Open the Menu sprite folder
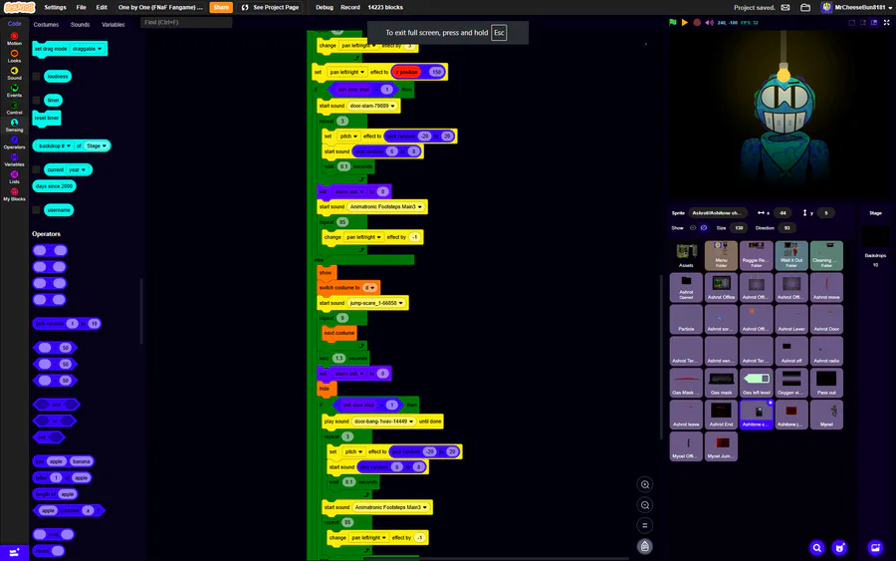This screenshot has width=896, height=561. coord(721,255)
